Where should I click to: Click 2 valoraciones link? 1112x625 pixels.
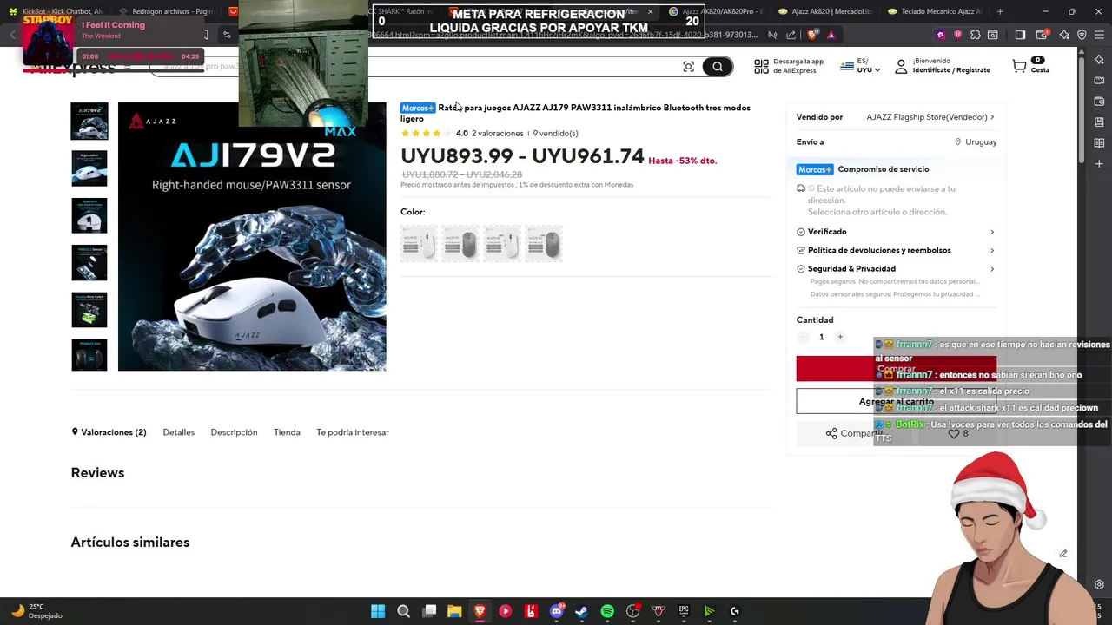coord(497,134)
